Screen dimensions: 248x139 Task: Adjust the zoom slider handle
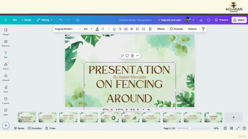189,128
